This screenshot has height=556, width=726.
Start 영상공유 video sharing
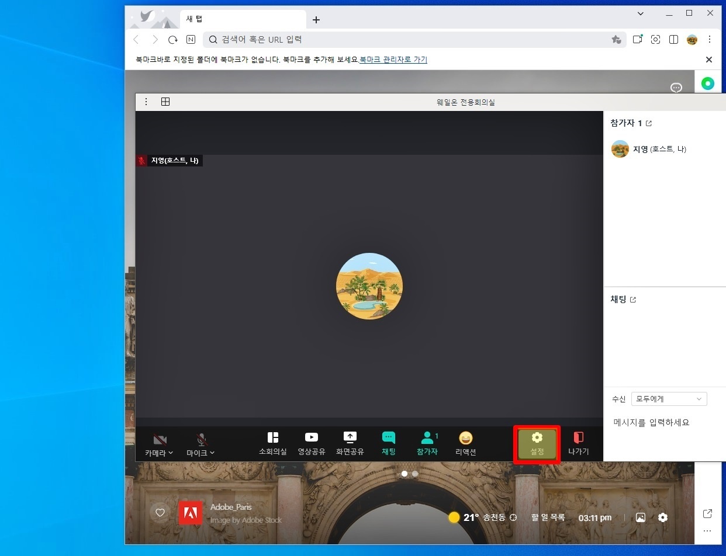point(311,444)
